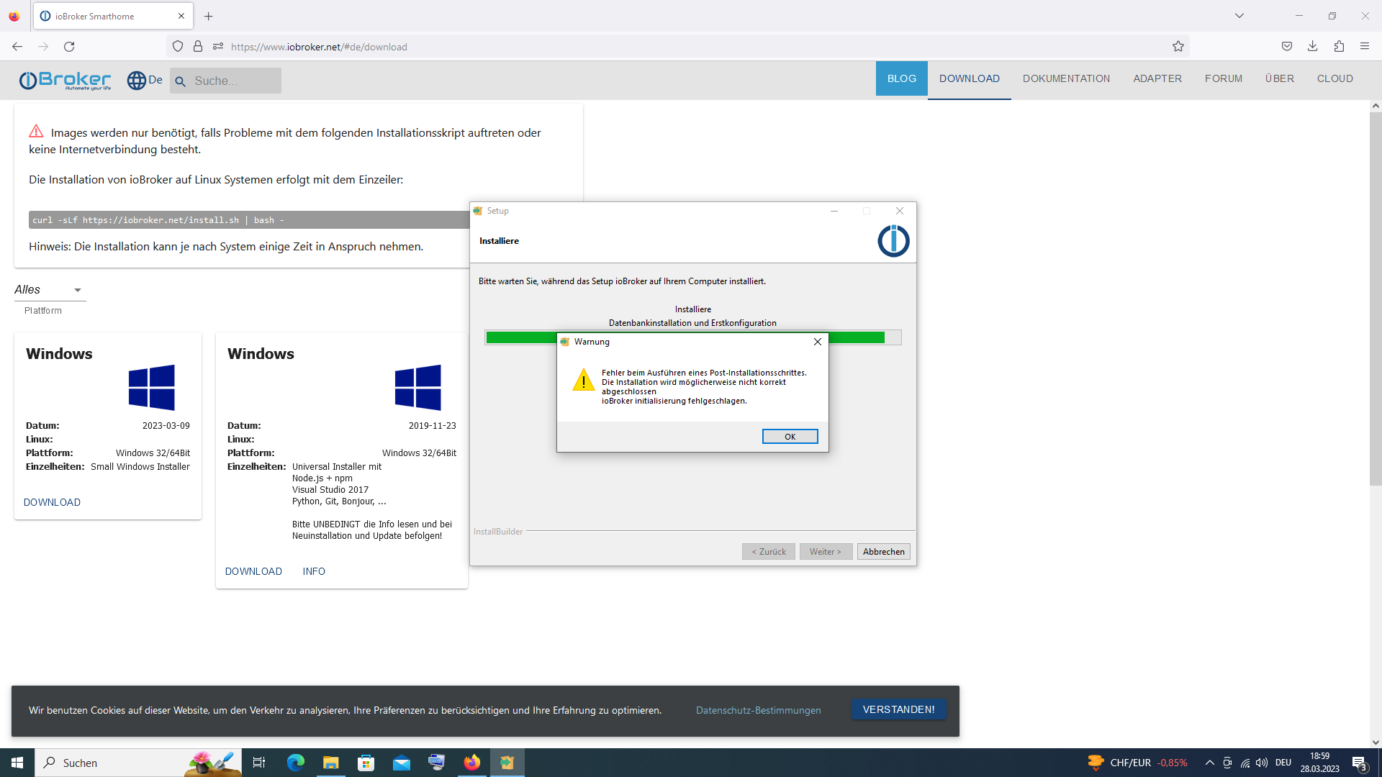
Task: Show hidden system tray icons
Action: (x=1210, y=763)
